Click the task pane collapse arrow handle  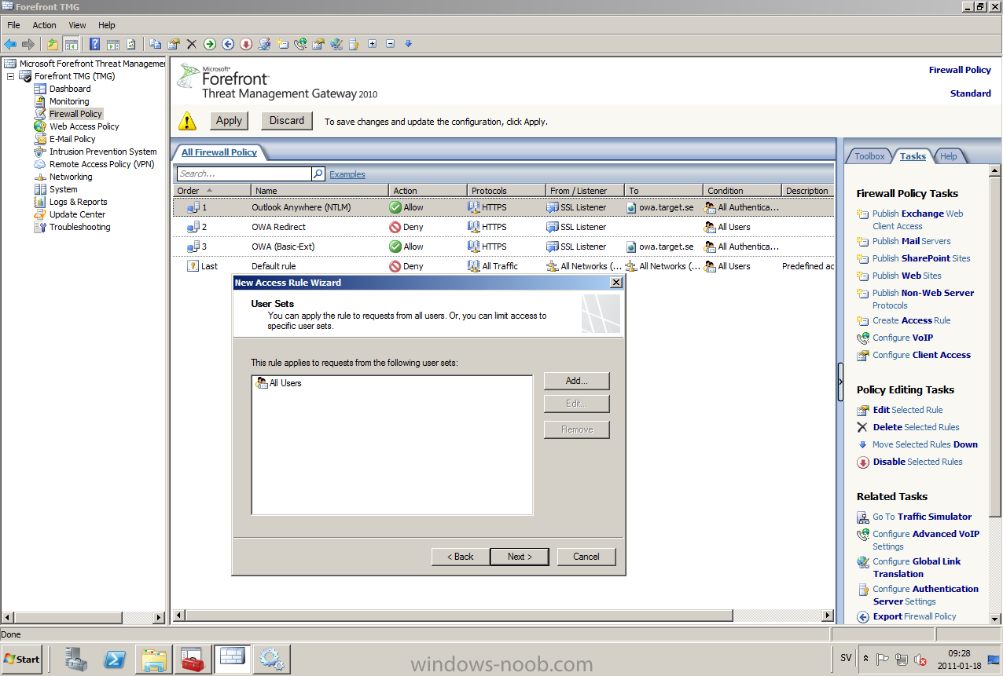coord(840,382)
